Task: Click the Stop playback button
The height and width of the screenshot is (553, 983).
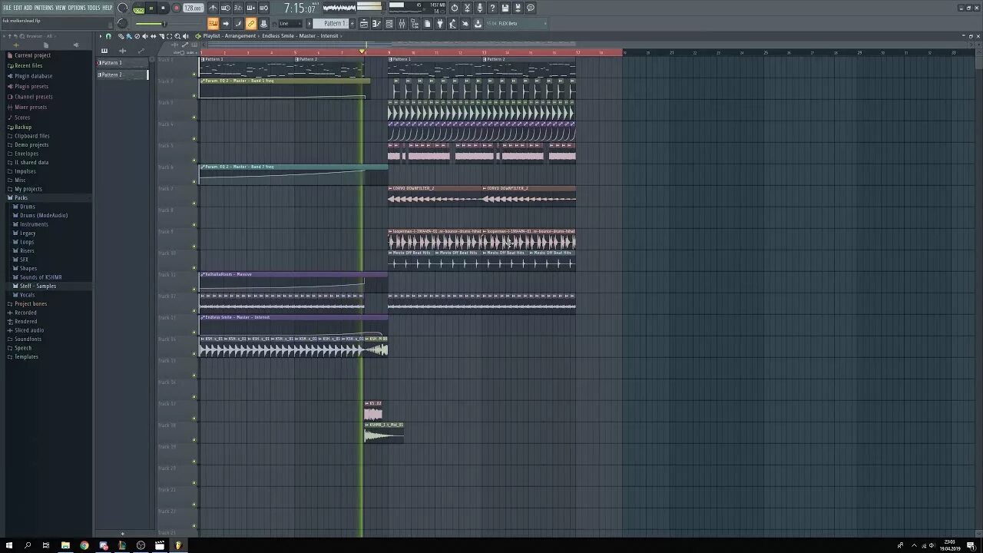Action: [x=163, y=8]
